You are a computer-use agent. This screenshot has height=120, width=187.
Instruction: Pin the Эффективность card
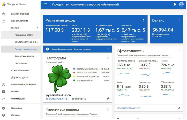tap(179, 108)
